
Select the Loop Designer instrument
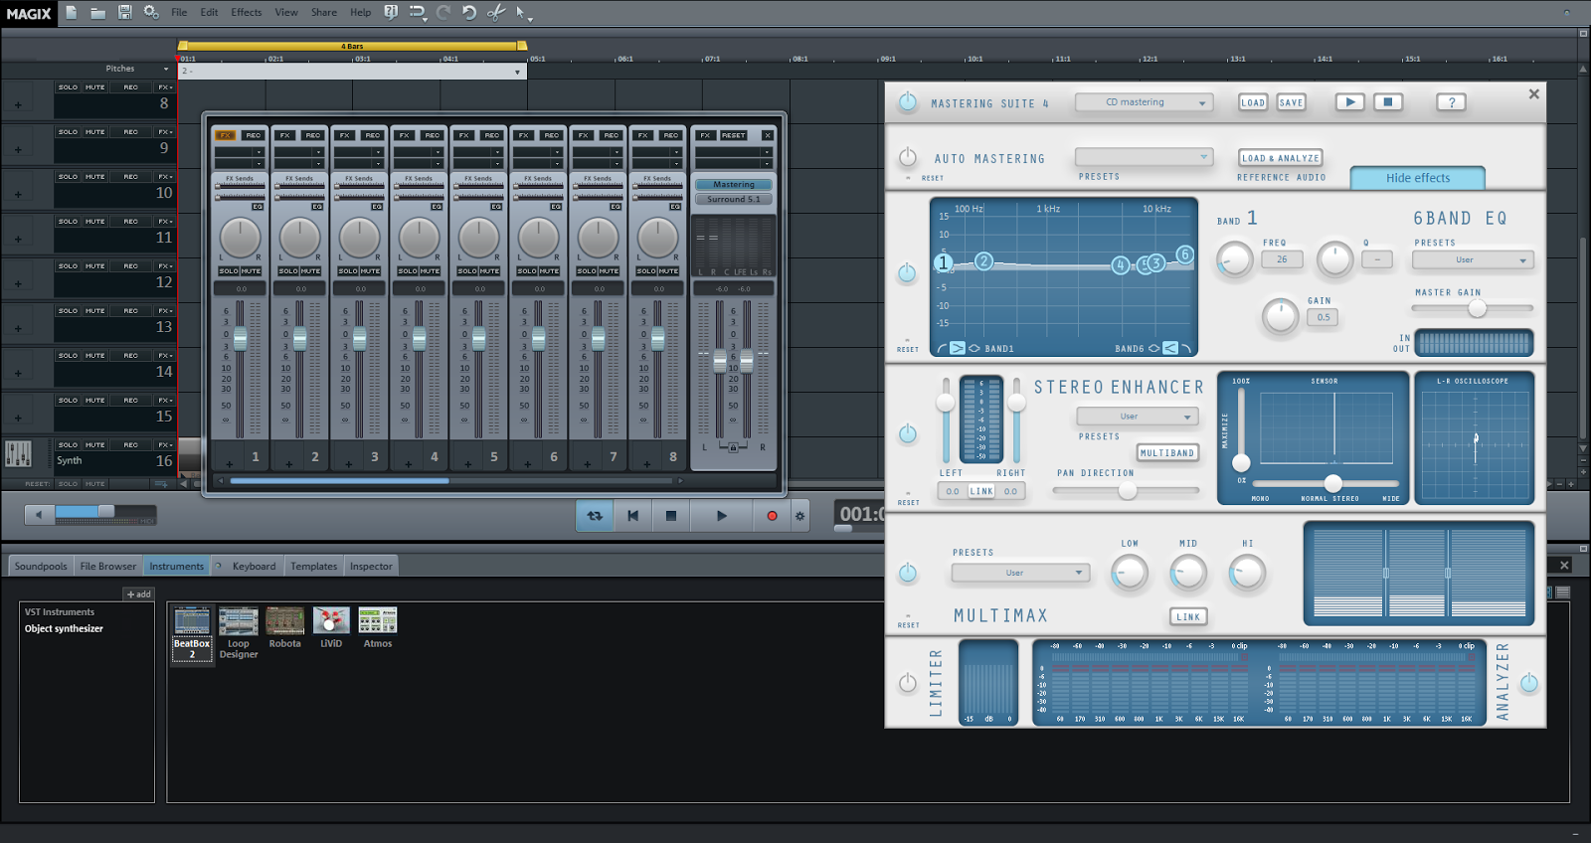click(239, 633)
